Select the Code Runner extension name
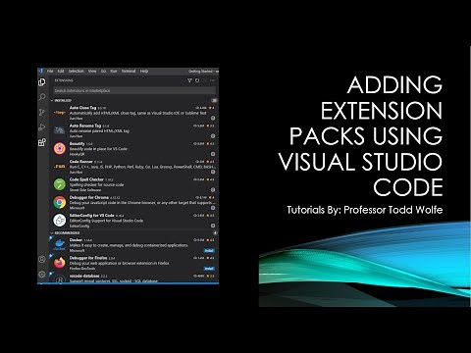471x353 pixels. pyautogui.click(x=81, y=162)
